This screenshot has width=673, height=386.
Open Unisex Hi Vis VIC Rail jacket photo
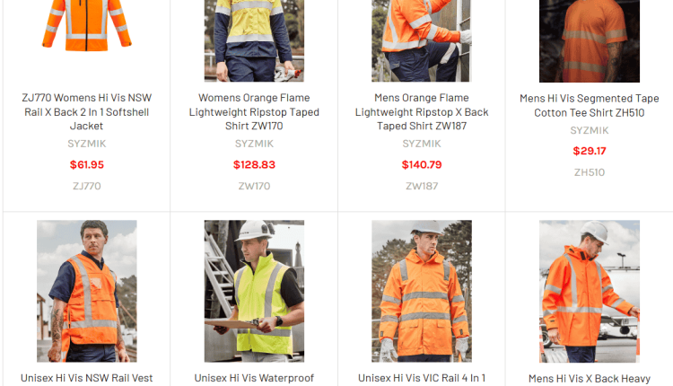(422, 291)
